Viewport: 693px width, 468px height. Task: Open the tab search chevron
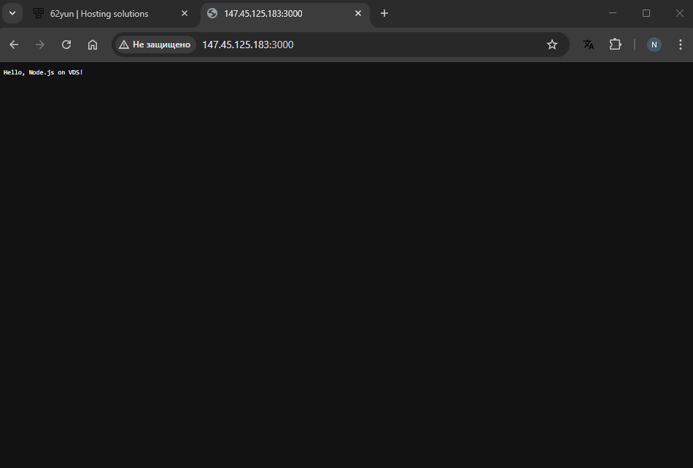coord(12,12)
